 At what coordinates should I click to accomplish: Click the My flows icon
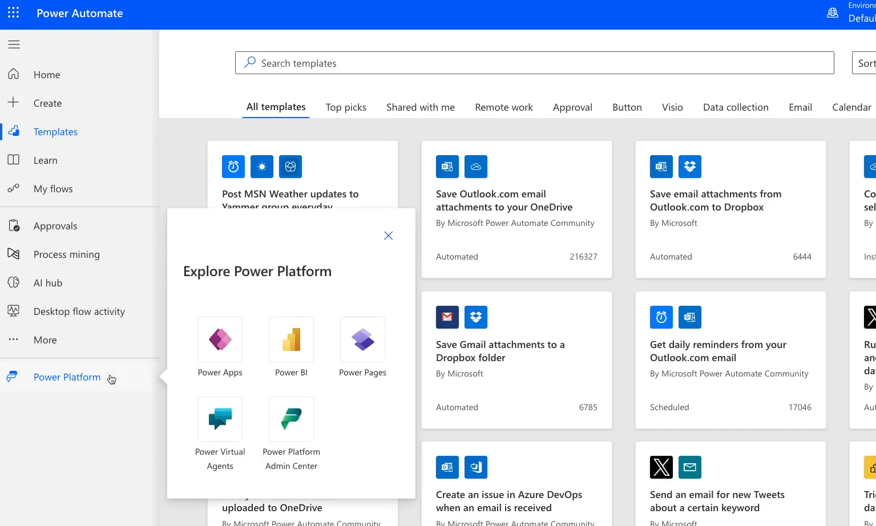(x=14, y=188)
